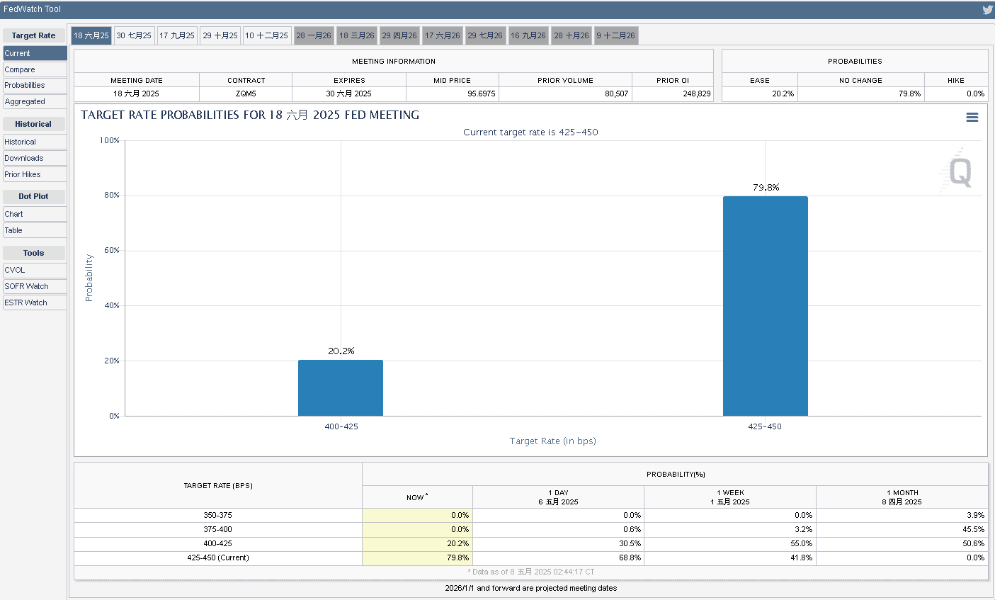The image size is (995, 600).
Task: Click the Current target rate subtitle
Action: coord(530,132)
